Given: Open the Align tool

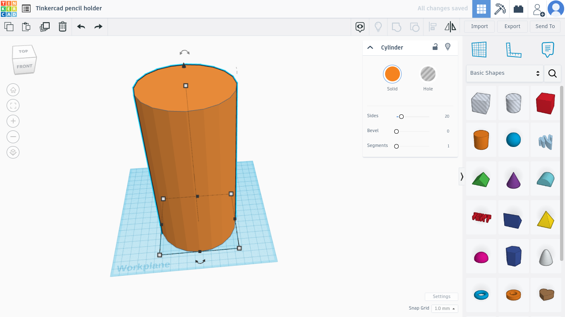Looking at the screenshot, I should click(433, 27).
